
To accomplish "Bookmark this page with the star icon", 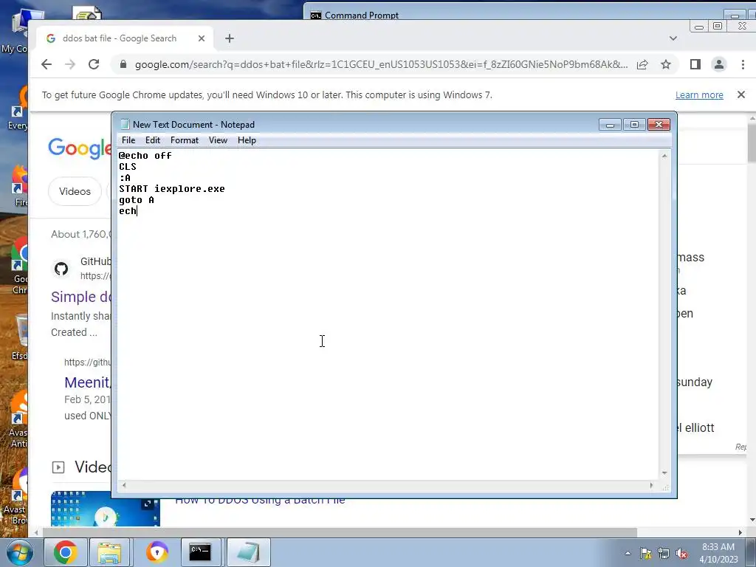I will click(x=666, y=65).
